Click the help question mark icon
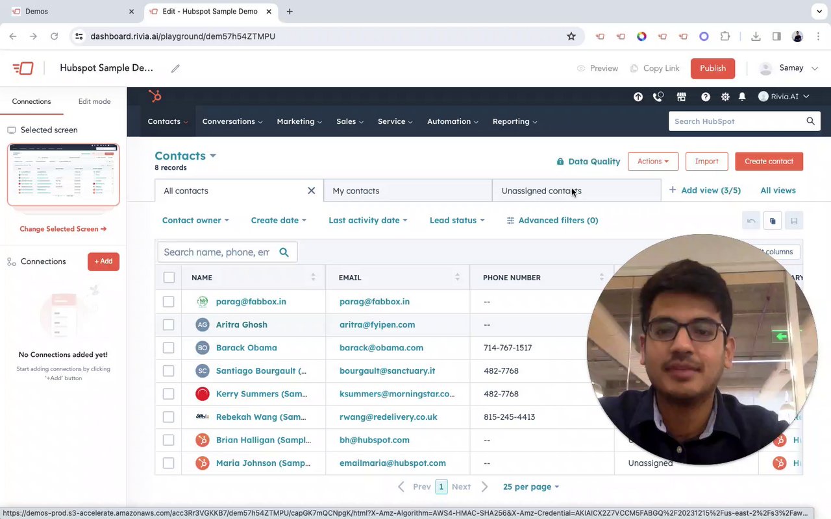The height and width of the screenshot is (519, 831). pos(706,97)
